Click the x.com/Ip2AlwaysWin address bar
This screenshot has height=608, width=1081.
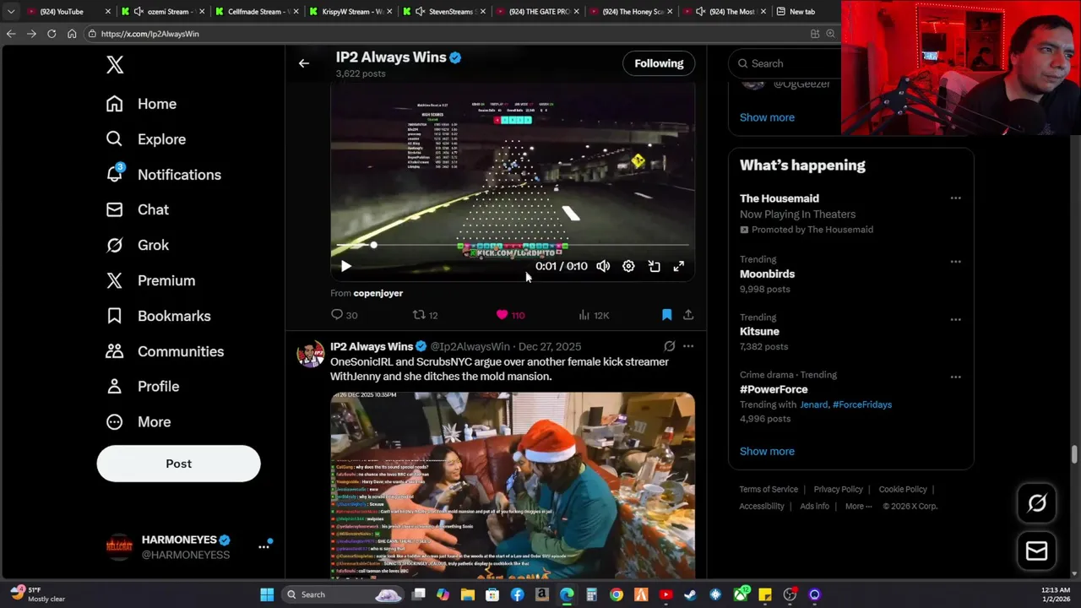point(448,34)
